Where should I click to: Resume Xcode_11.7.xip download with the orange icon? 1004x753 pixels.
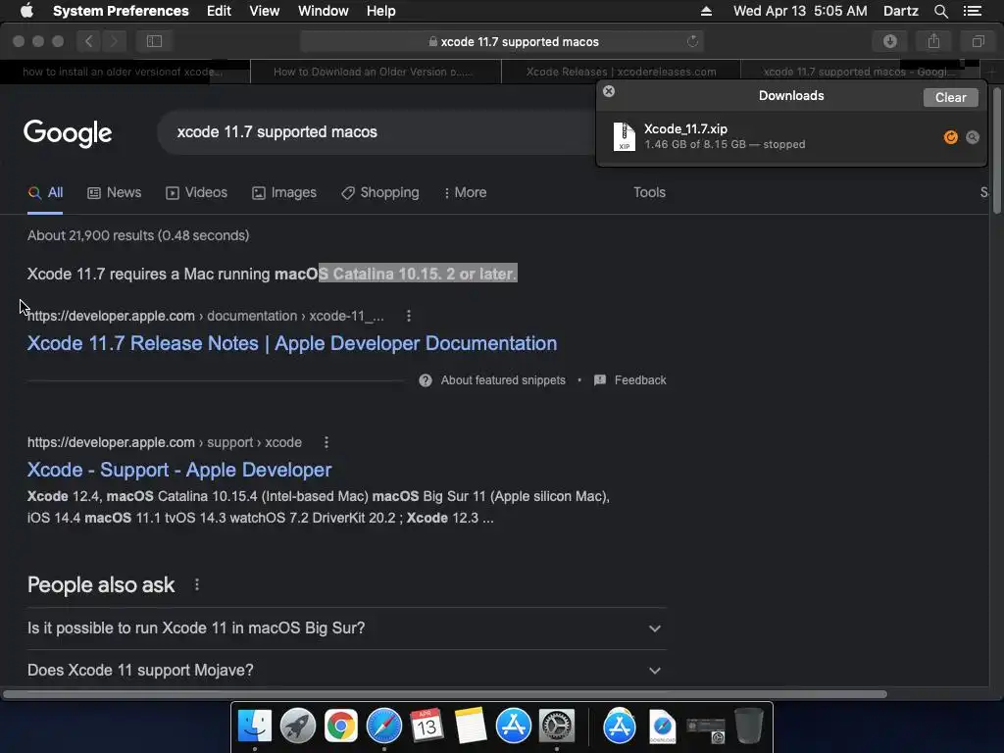(x=951, y=137)
